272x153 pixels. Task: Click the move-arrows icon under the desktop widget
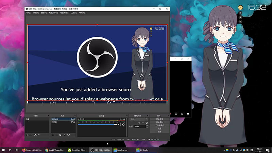click(x=240, y=17)
